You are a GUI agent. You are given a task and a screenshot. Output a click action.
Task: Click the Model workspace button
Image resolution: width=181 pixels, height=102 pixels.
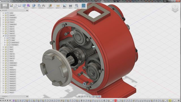pos(5,6)
